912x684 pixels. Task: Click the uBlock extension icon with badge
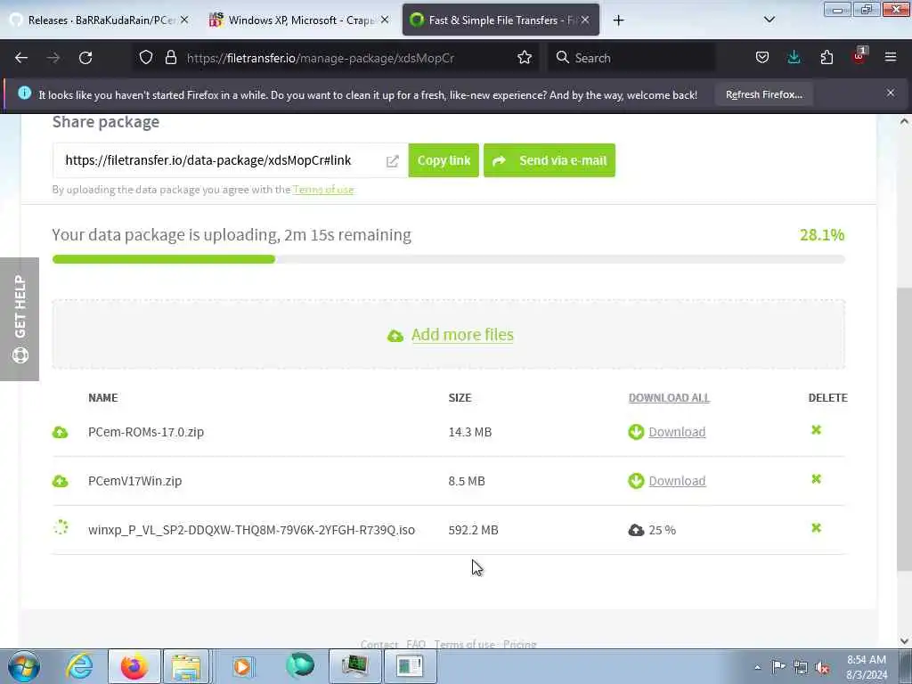click(859, 56)
